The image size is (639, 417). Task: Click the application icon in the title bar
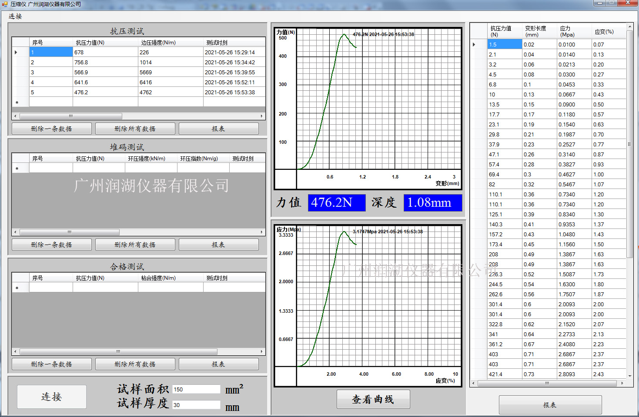tap(5, 4)
